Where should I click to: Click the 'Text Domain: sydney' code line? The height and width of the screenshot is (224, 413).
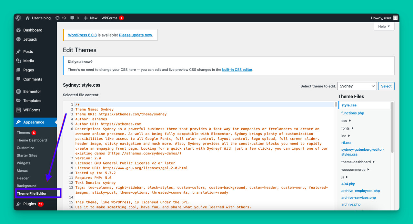(x=95, y=183)
